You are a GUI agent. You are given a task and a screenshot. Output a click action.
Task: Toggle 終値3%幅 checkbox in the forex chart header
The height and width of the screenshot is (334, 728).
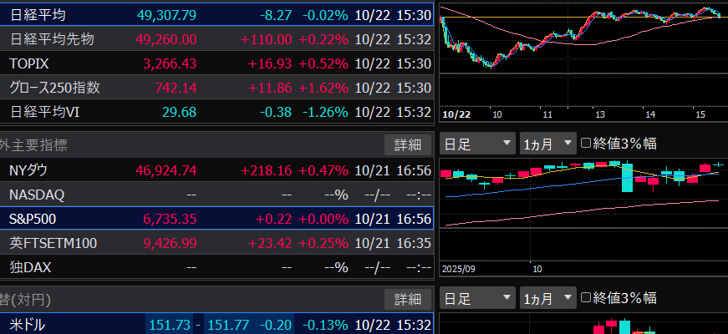click(x=586, y=298)
